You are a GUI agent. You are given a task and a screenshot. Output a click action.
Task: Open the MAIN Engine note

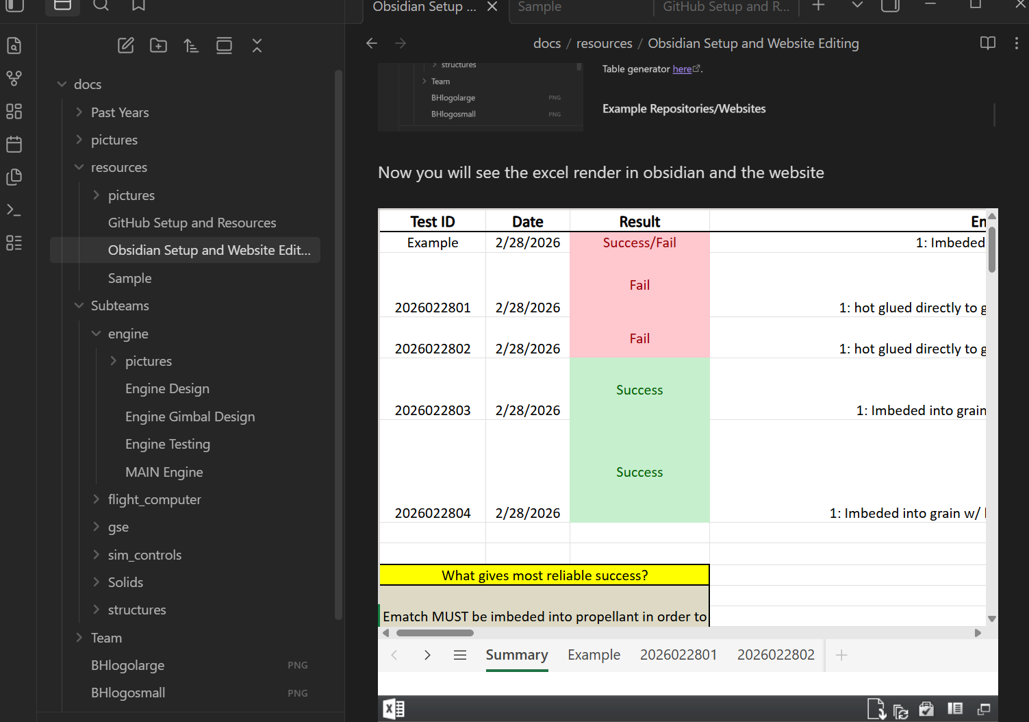164,472
